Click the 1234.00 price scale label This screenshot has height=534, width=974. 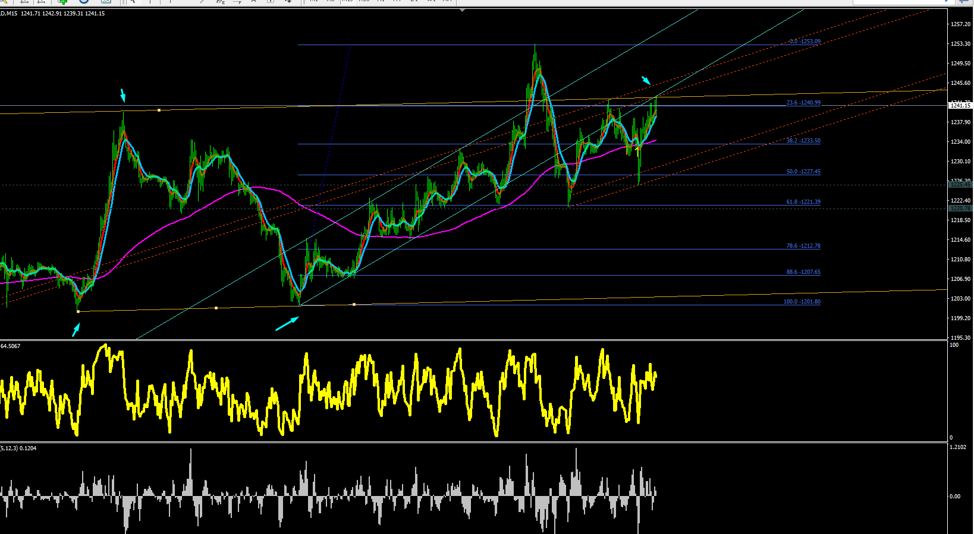point(961,142)
